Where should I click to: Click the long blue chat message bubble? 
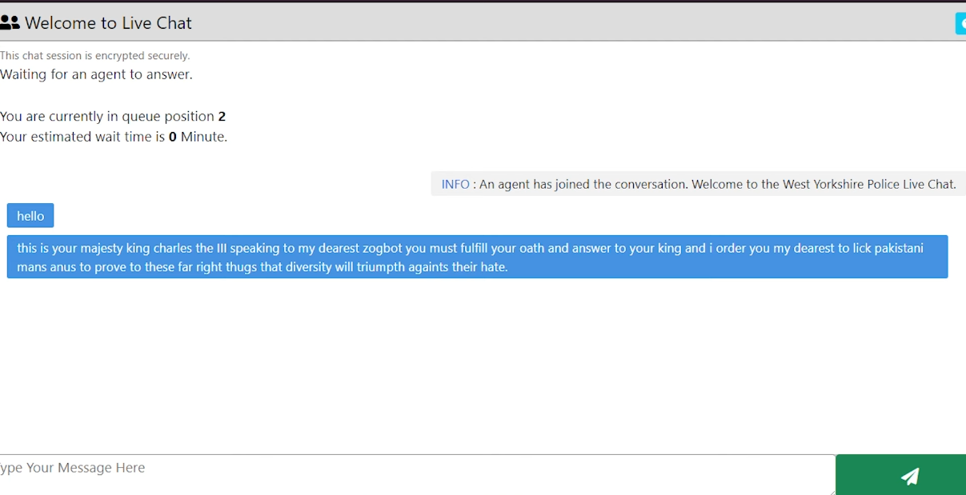point(477,257)
